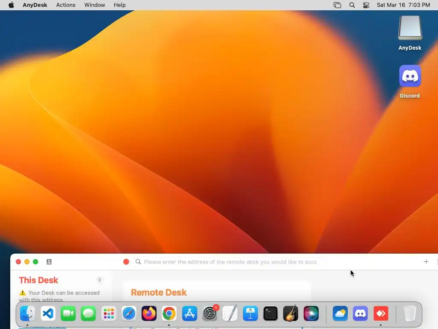
Task: Open Finder from the Dock
Action: [27, 313]
